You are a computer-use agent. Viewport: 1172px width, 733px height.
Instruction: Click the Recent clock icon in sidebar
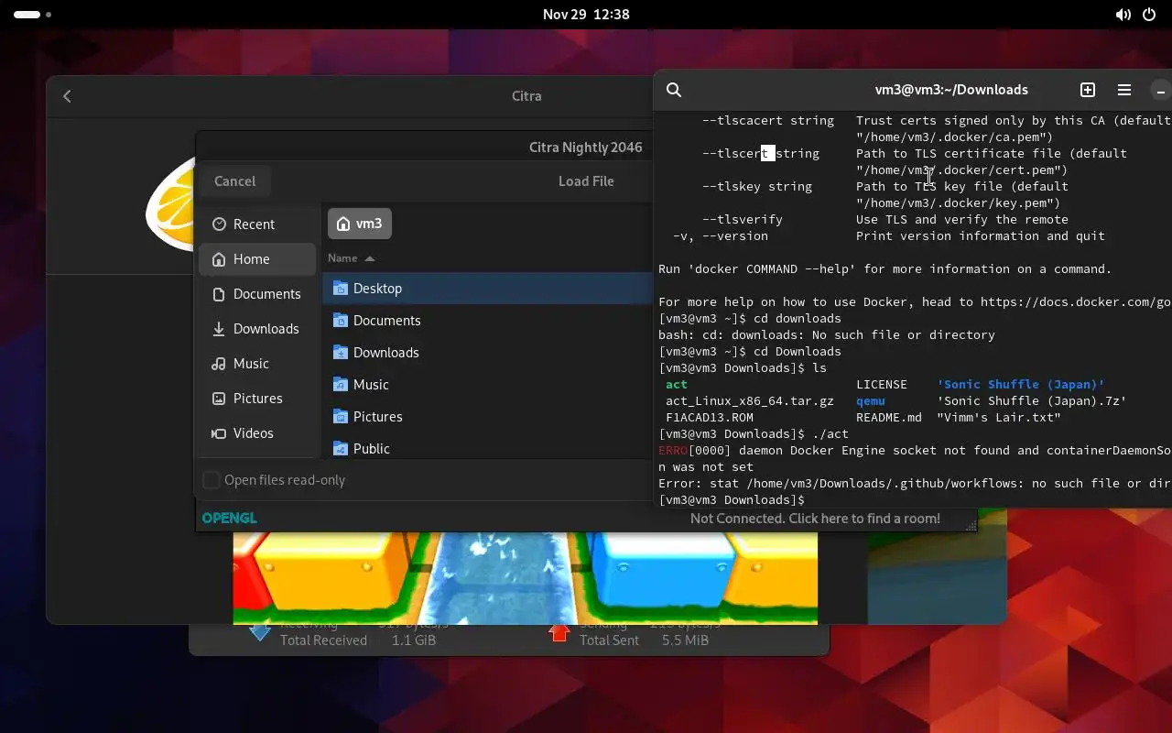pyautogui.click(x=219, y=224)
